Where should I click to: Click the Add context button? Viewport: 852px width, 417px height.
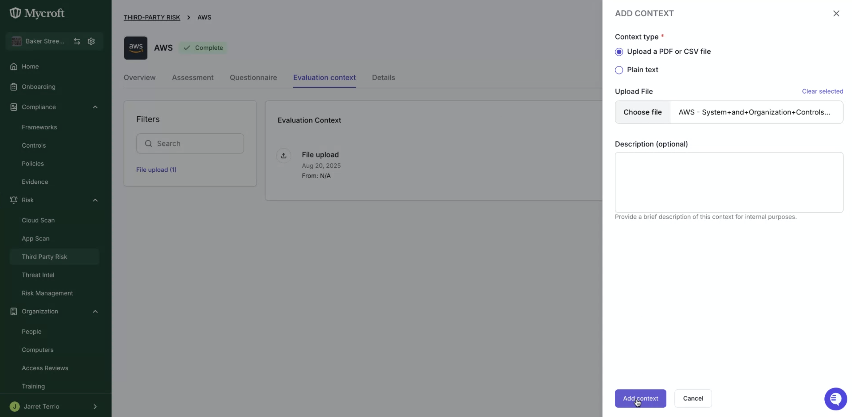(640, 398)
